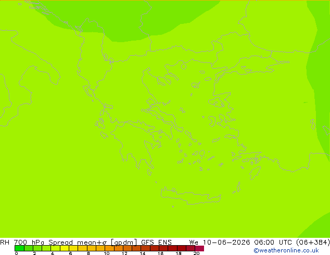Screen dimensions: 330x255
Task: Select the legend color for 6 to 7
Action: tap(73, 248)
